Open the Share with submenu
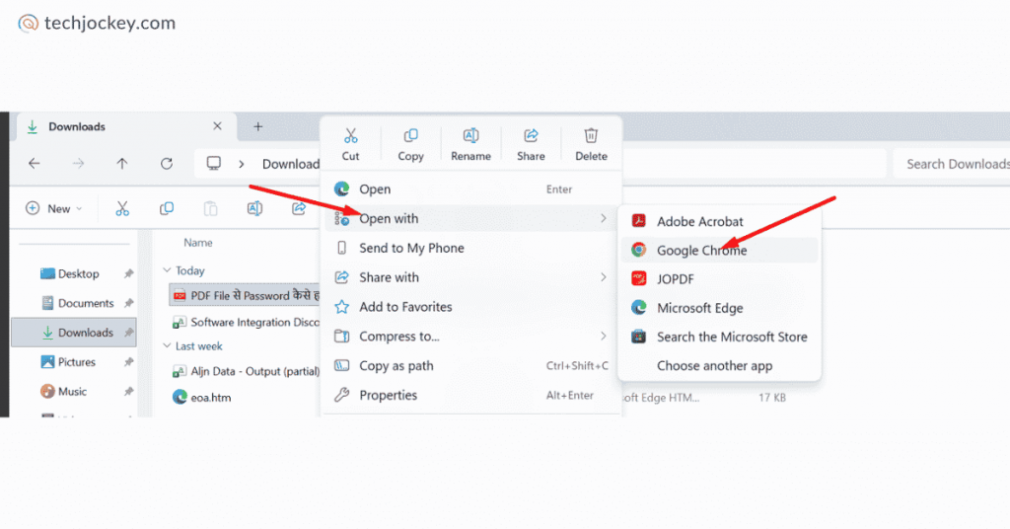Viewport: 1010px width, 529px height. click(x=470, y=277)
